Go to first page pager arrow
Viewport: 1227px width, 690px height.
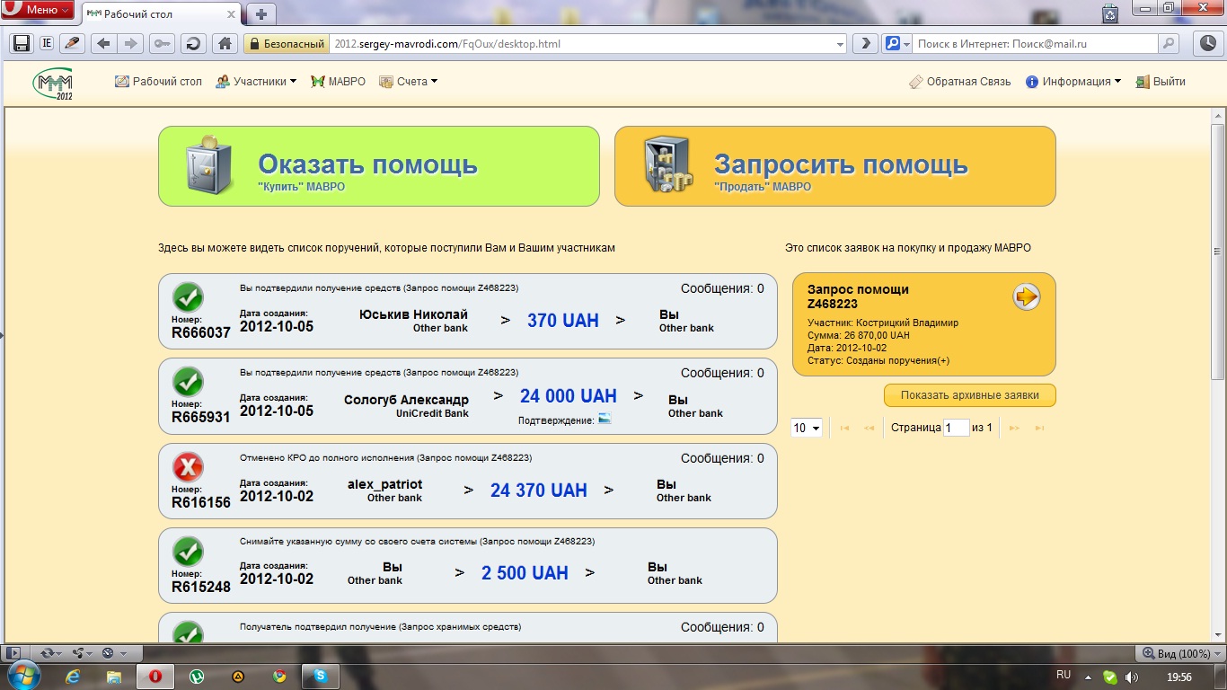844,429
